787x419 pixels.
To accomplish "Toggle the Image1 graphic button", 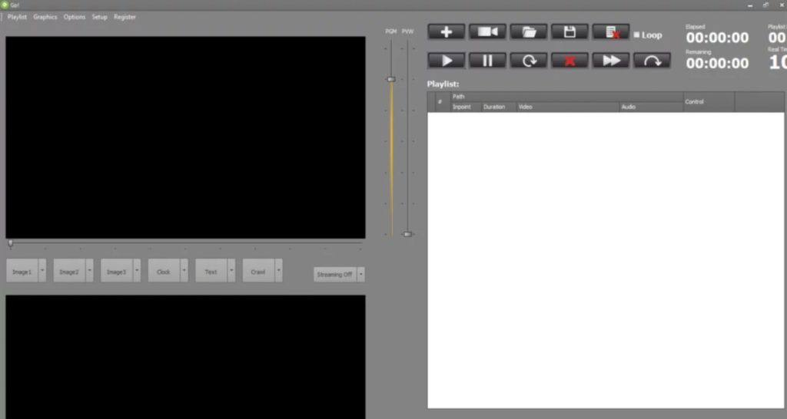I will click(x=22, y=271).
